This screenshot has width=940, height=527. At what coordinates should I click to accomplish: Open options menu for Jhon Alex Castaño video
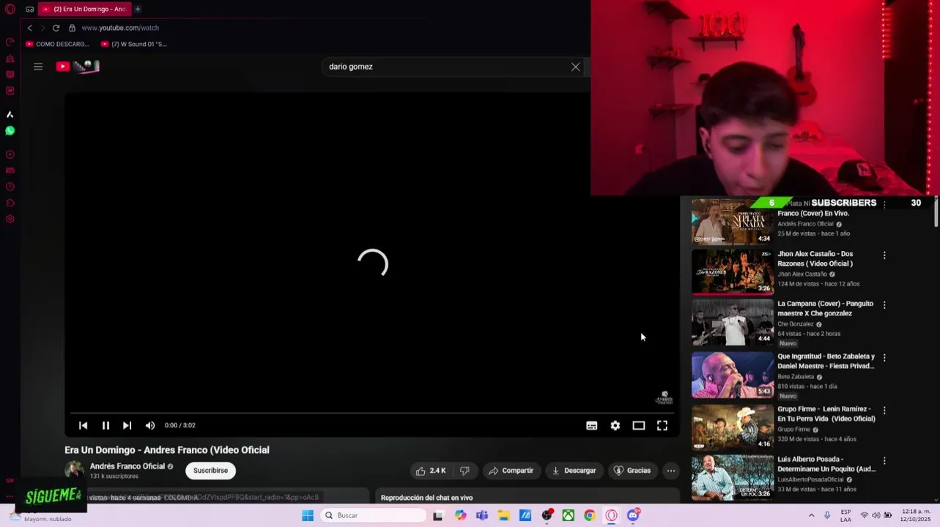884,255
